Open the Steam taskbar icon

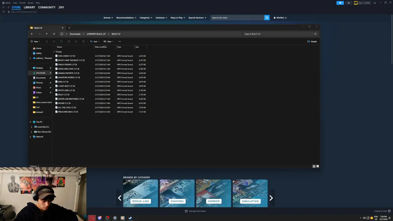[x=130, y=218]
